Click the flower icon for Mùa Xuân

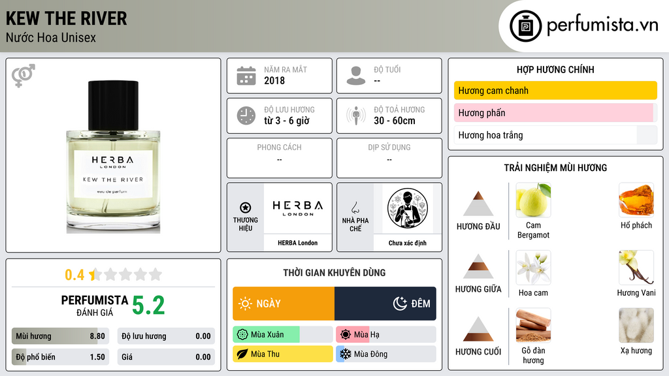click(242, 335)
